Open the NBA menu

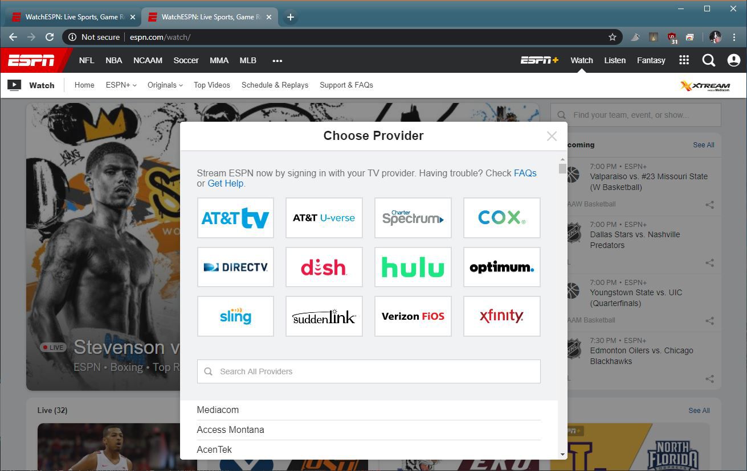coord(114,60)
